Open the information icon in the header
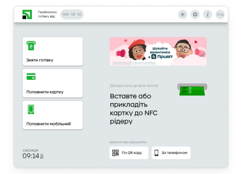The image size is (242, 174). coord(208,15)
